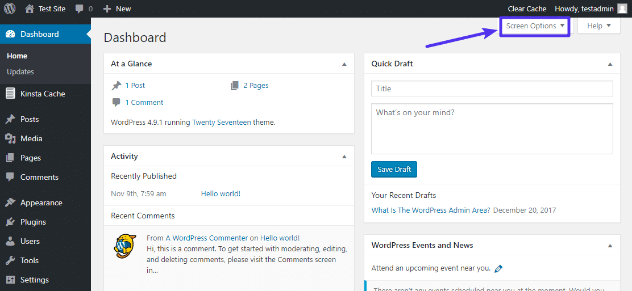Open Kinsta Cache from the sidebar
632x291 pixels.
(43, 94)
